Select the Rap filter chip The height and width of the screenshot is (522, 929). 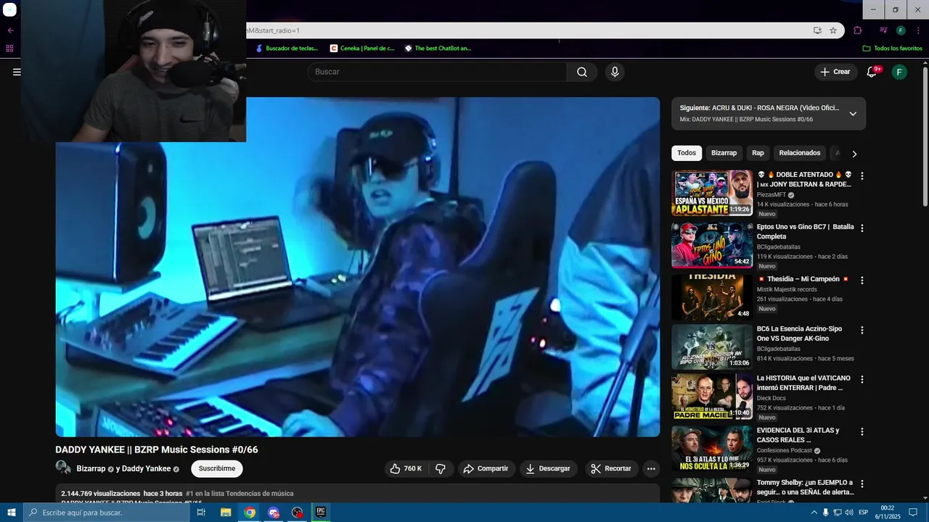(758, 153)
